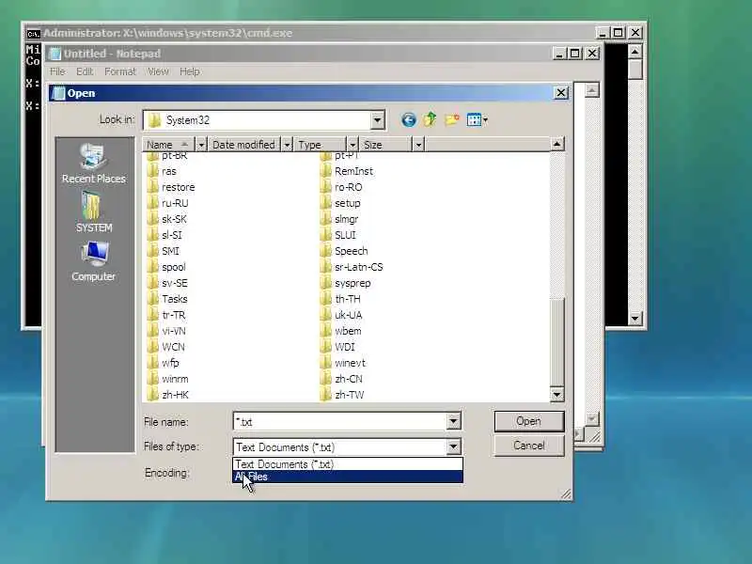The image size is (752, 564).
Task: Click the File name input field
Action: [x=340, y=422]
